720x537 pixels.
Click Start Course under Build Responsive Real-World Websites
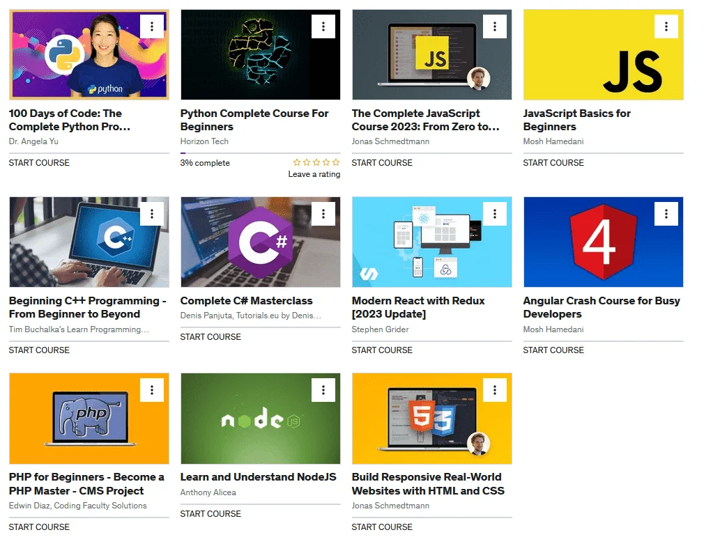coord(382,527)
